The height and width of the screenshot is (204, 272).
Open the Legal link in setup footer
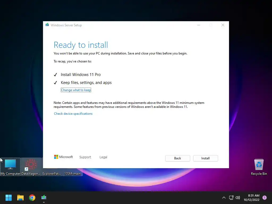click(103, 157)
